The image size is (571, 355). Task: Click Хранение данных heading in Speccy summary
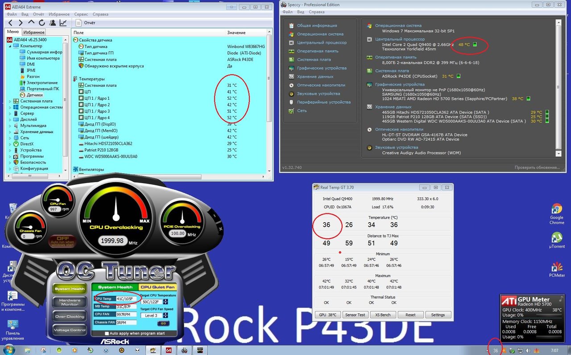click(x=393, y=107)
